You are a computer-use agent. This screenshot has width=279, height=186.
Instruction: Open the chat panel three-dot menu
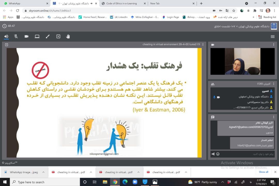click(x=274, y=117)
